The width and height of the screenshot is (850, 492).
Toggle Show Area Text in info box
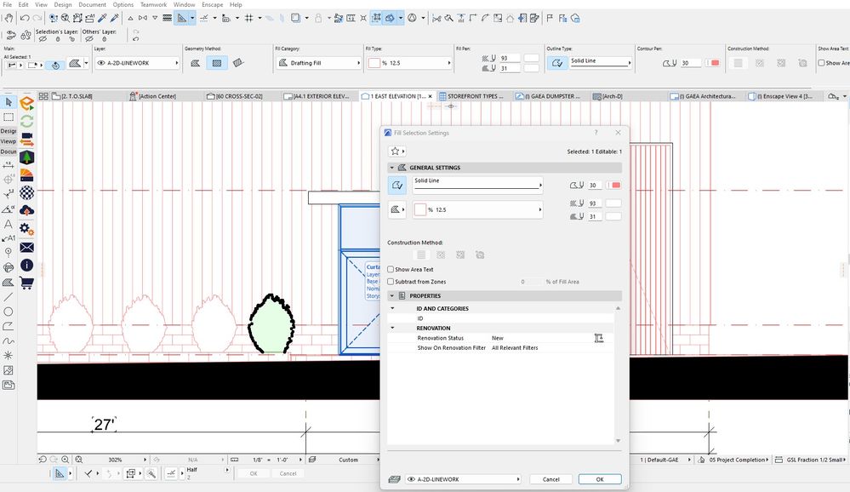point(821,63)
